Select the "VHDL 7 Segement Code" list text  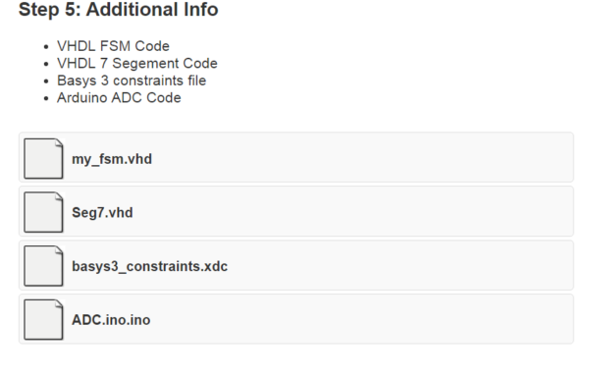click(x=137, y=64)
